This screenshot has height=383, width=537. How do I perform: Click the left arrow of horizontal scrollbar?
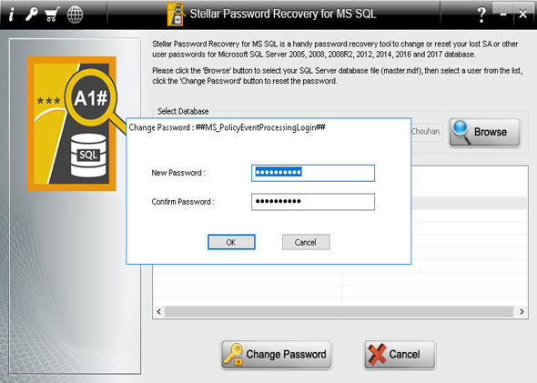point(158,311)
